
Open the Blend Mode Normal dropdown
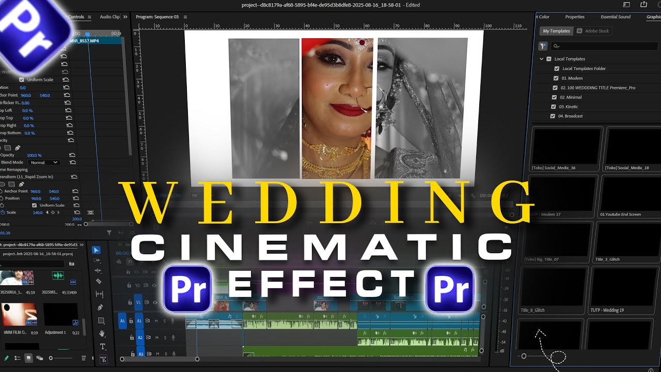[x=43, y=162]
